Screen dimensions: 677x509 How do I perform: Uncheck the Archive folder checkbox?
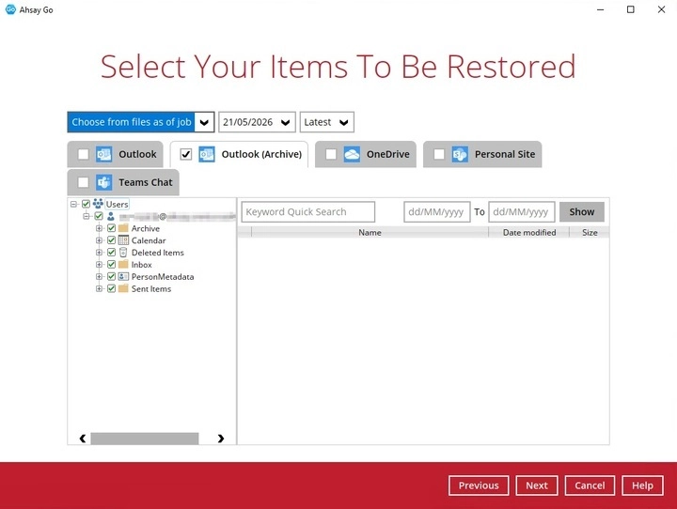pyautogui.click(x=111, y=228)
